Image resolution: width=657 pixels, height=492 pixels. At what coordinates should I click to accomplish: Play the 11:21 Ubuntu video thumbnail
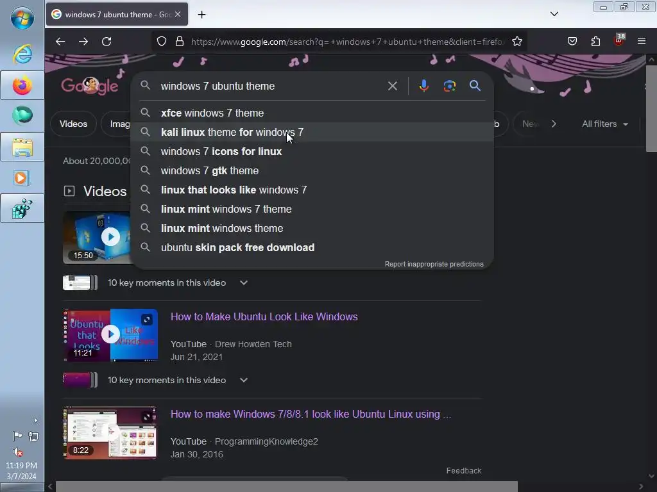click(110, 334)
